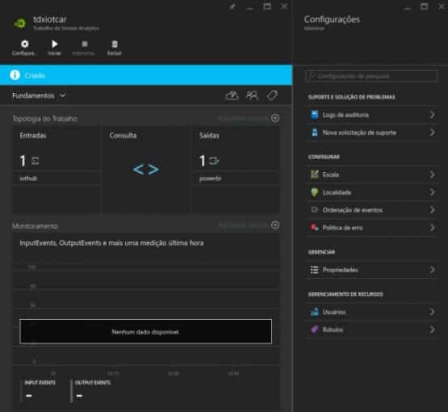Open the Saídas tile
448x412 pixels.
click(236, 170)
